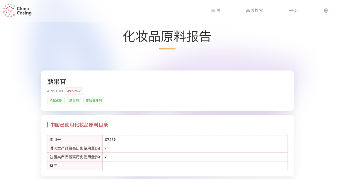The image size is (338, 179).
Task: Open the FAQs page
Action: (x=294, y=10)
